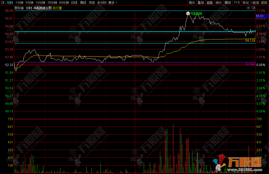Viewport: 269px width, 174px height.
Task: Click the 成交量 volume label
Action: click(x=57, y=8)
